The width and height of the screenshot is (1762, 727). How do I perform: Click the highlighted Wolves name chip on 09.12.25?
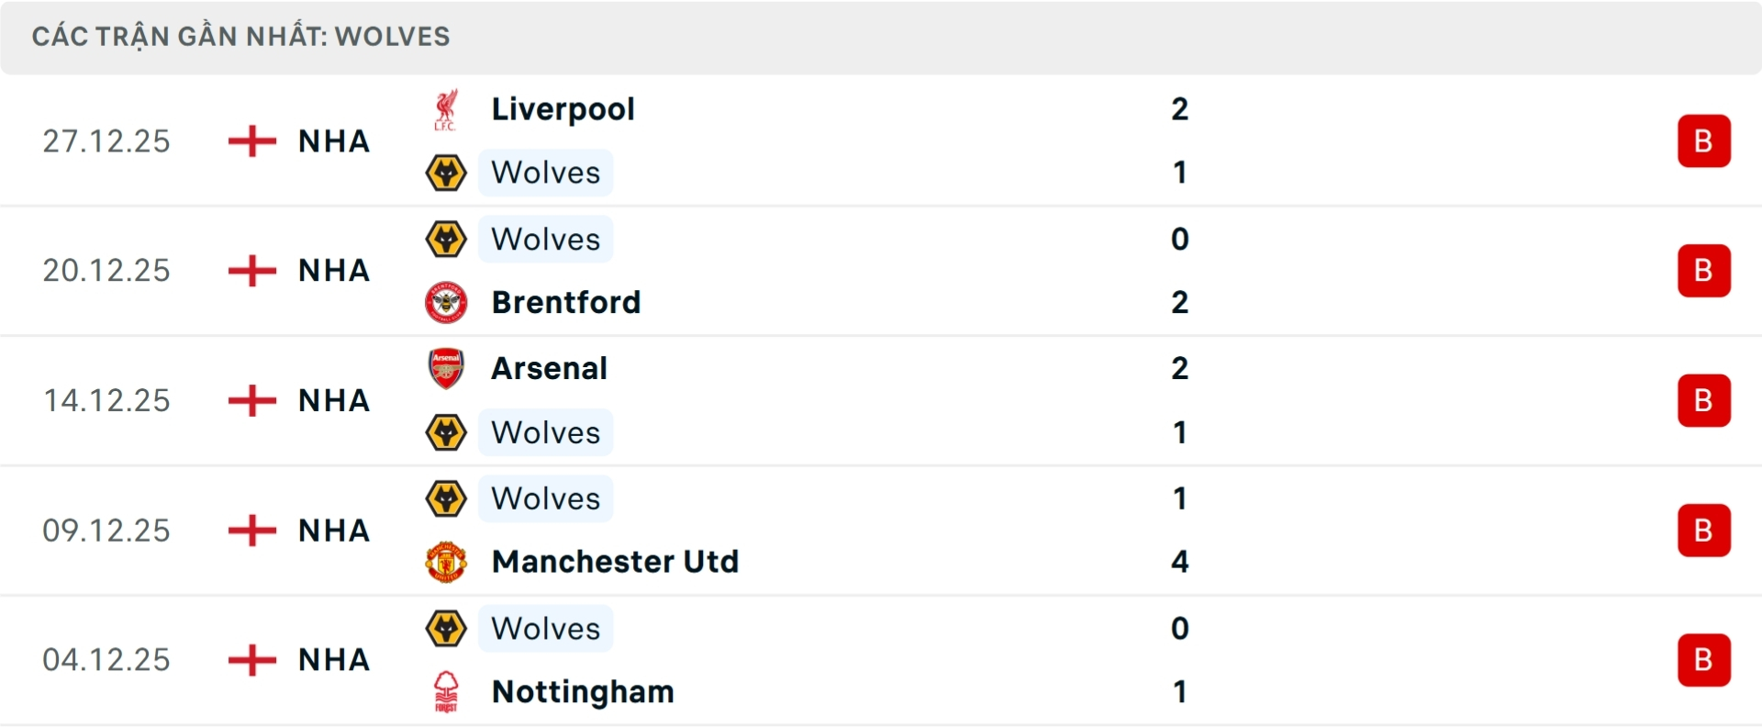pyautogui.click(x=546, y=498)
